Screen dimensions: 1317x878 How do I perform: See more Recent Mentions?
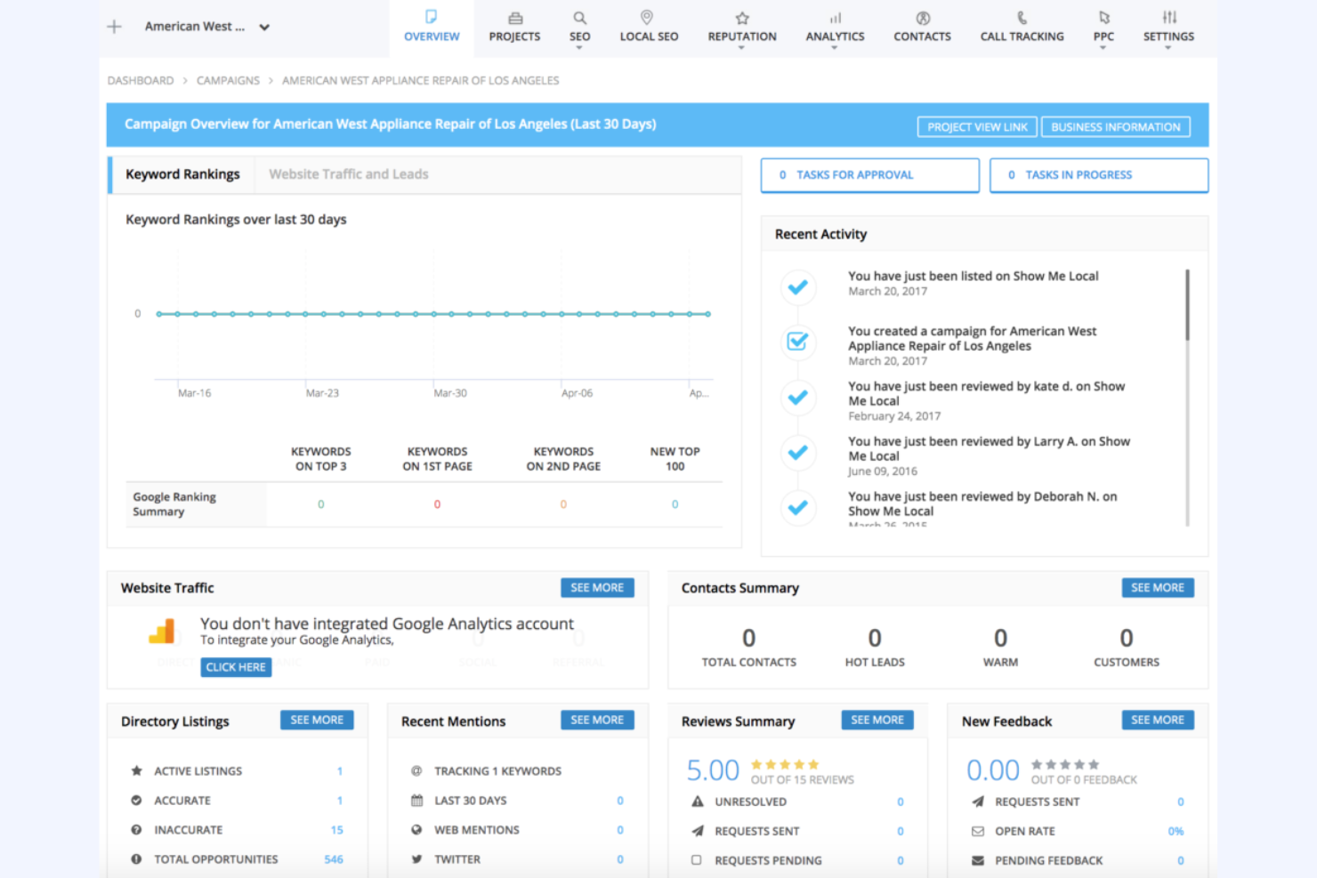pyautogui.click(x=597, y=720)
